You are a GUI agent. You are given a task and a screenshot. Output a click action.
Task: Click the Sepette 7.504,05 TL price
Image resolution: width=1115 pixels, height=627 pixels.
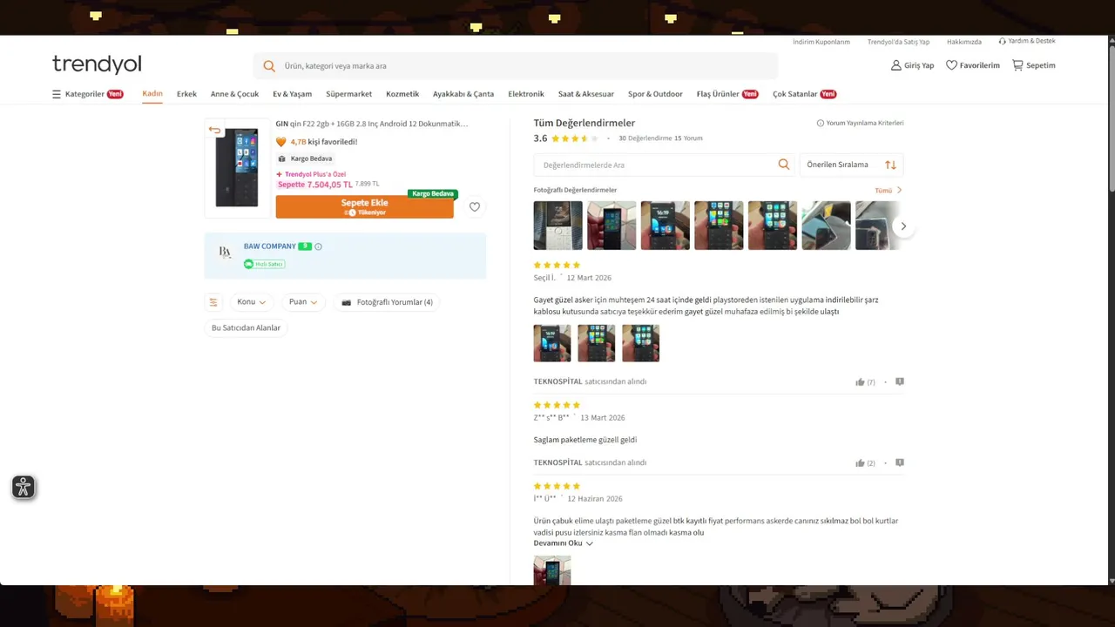[315, 185]
